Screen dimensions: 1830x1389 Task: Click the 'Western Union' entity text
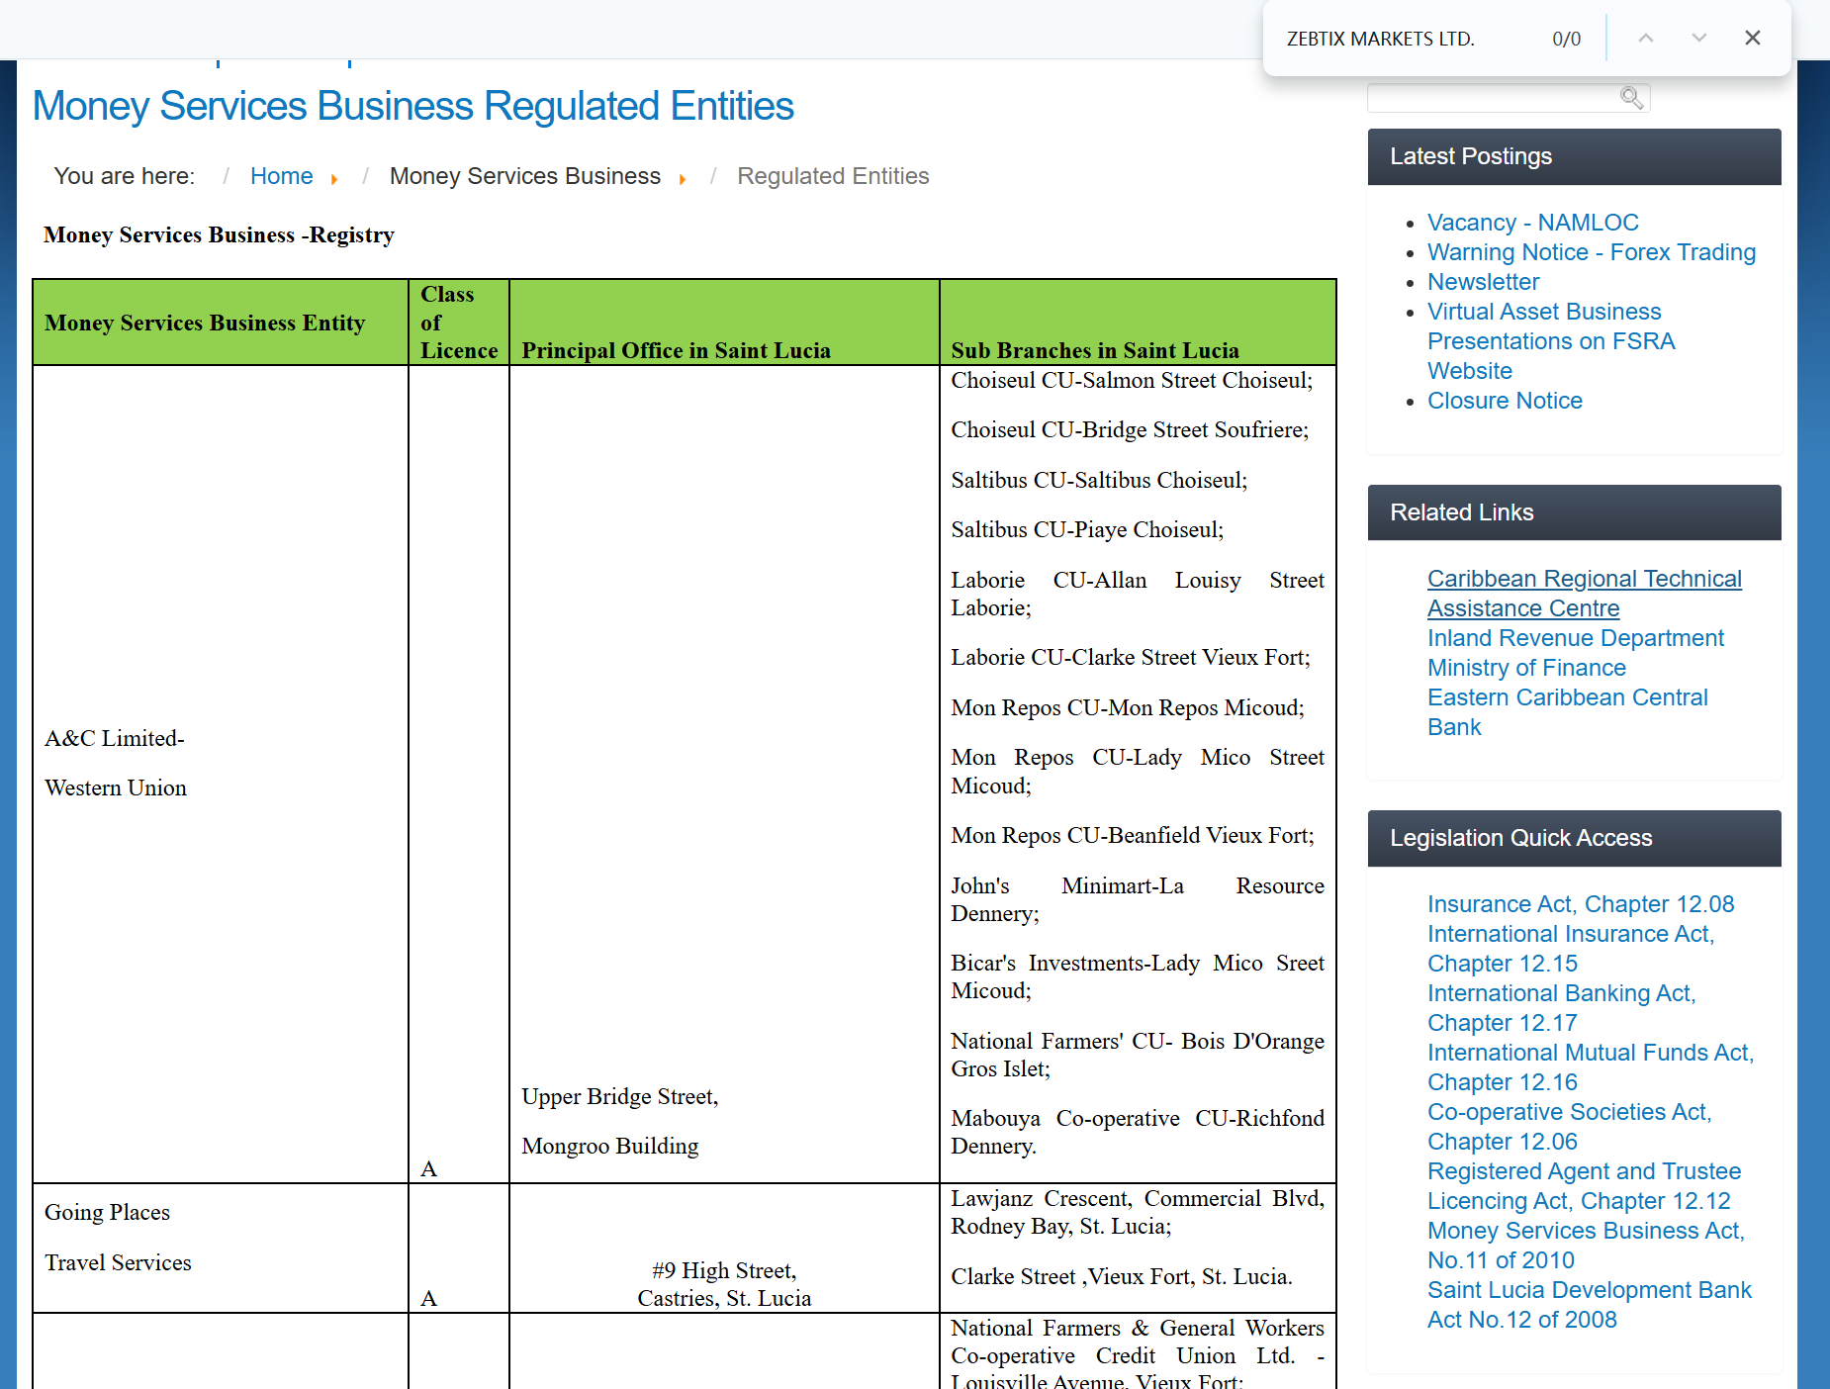coord(116,787)
